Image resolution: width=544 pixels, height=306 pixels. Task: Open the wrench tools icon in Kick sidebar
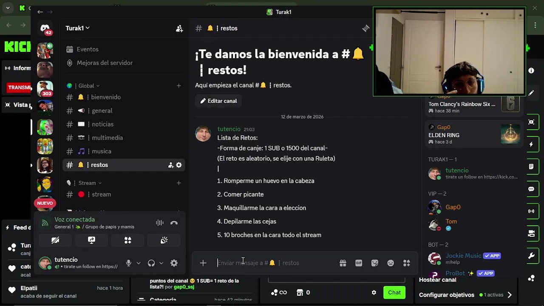coord(531,256)
